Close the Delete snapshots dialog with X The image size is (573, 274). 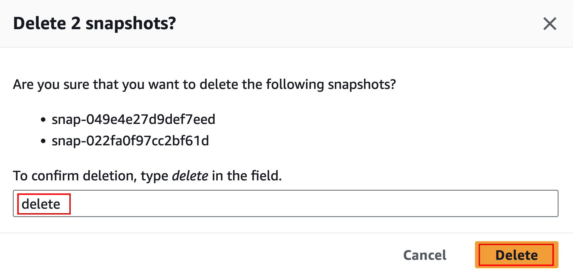[x=550, y=24]
